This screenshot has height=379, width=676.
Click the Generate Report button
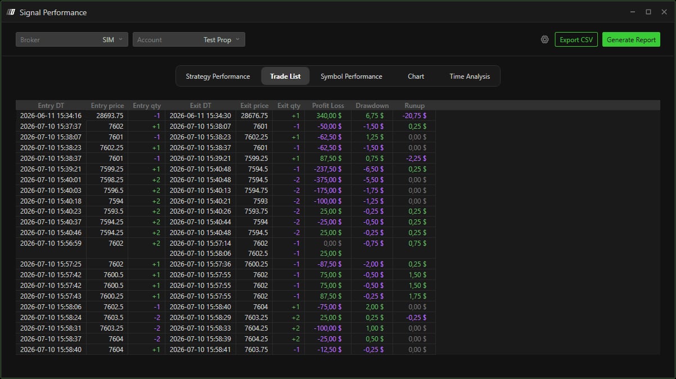631,39
